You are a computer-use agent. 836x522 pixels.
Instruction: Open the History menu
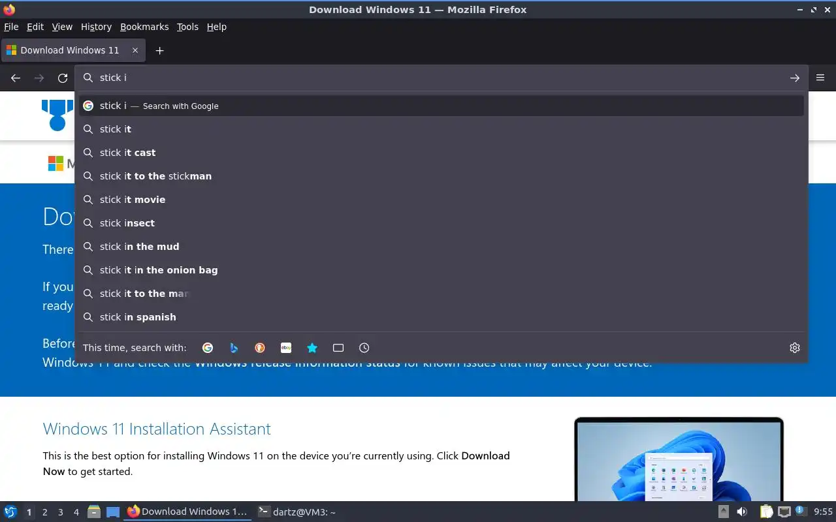coord(96,27)
